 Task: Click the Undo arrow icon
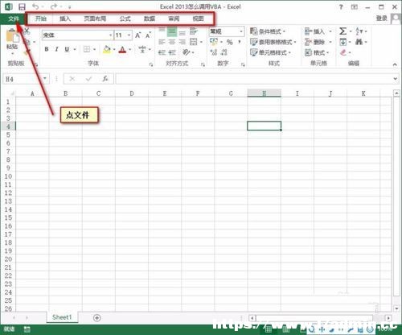(x=35, y=6)
